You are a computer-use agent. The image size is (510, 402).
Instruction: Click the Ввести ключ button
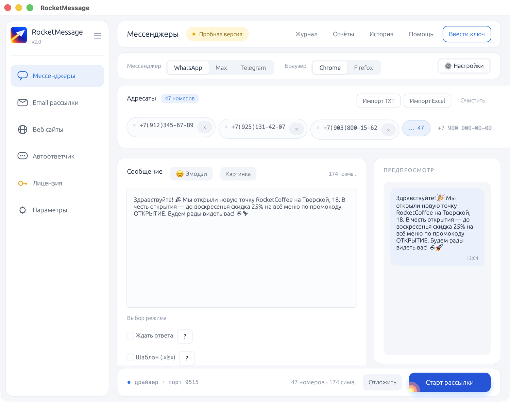click(x=466, y=34)
